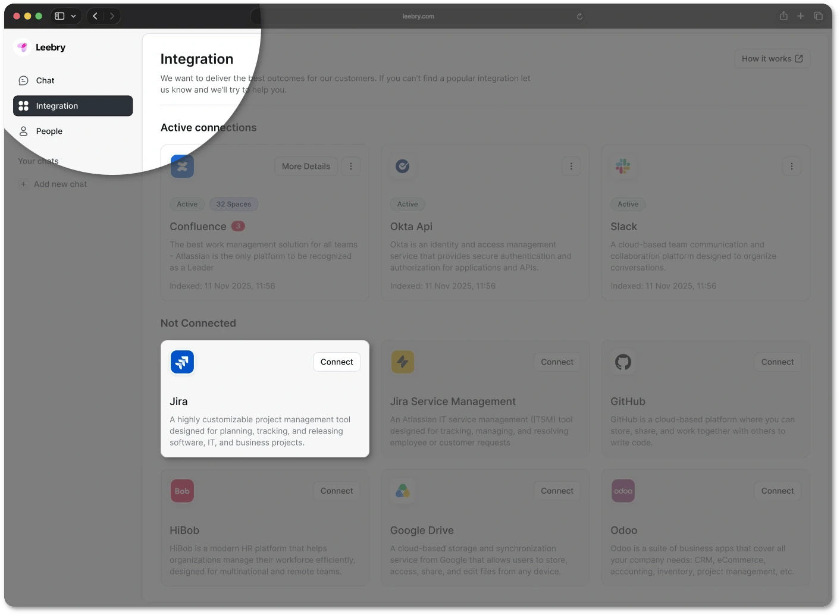Open a new browser tab with plus
Screen dimensions: 840x615
801,16
